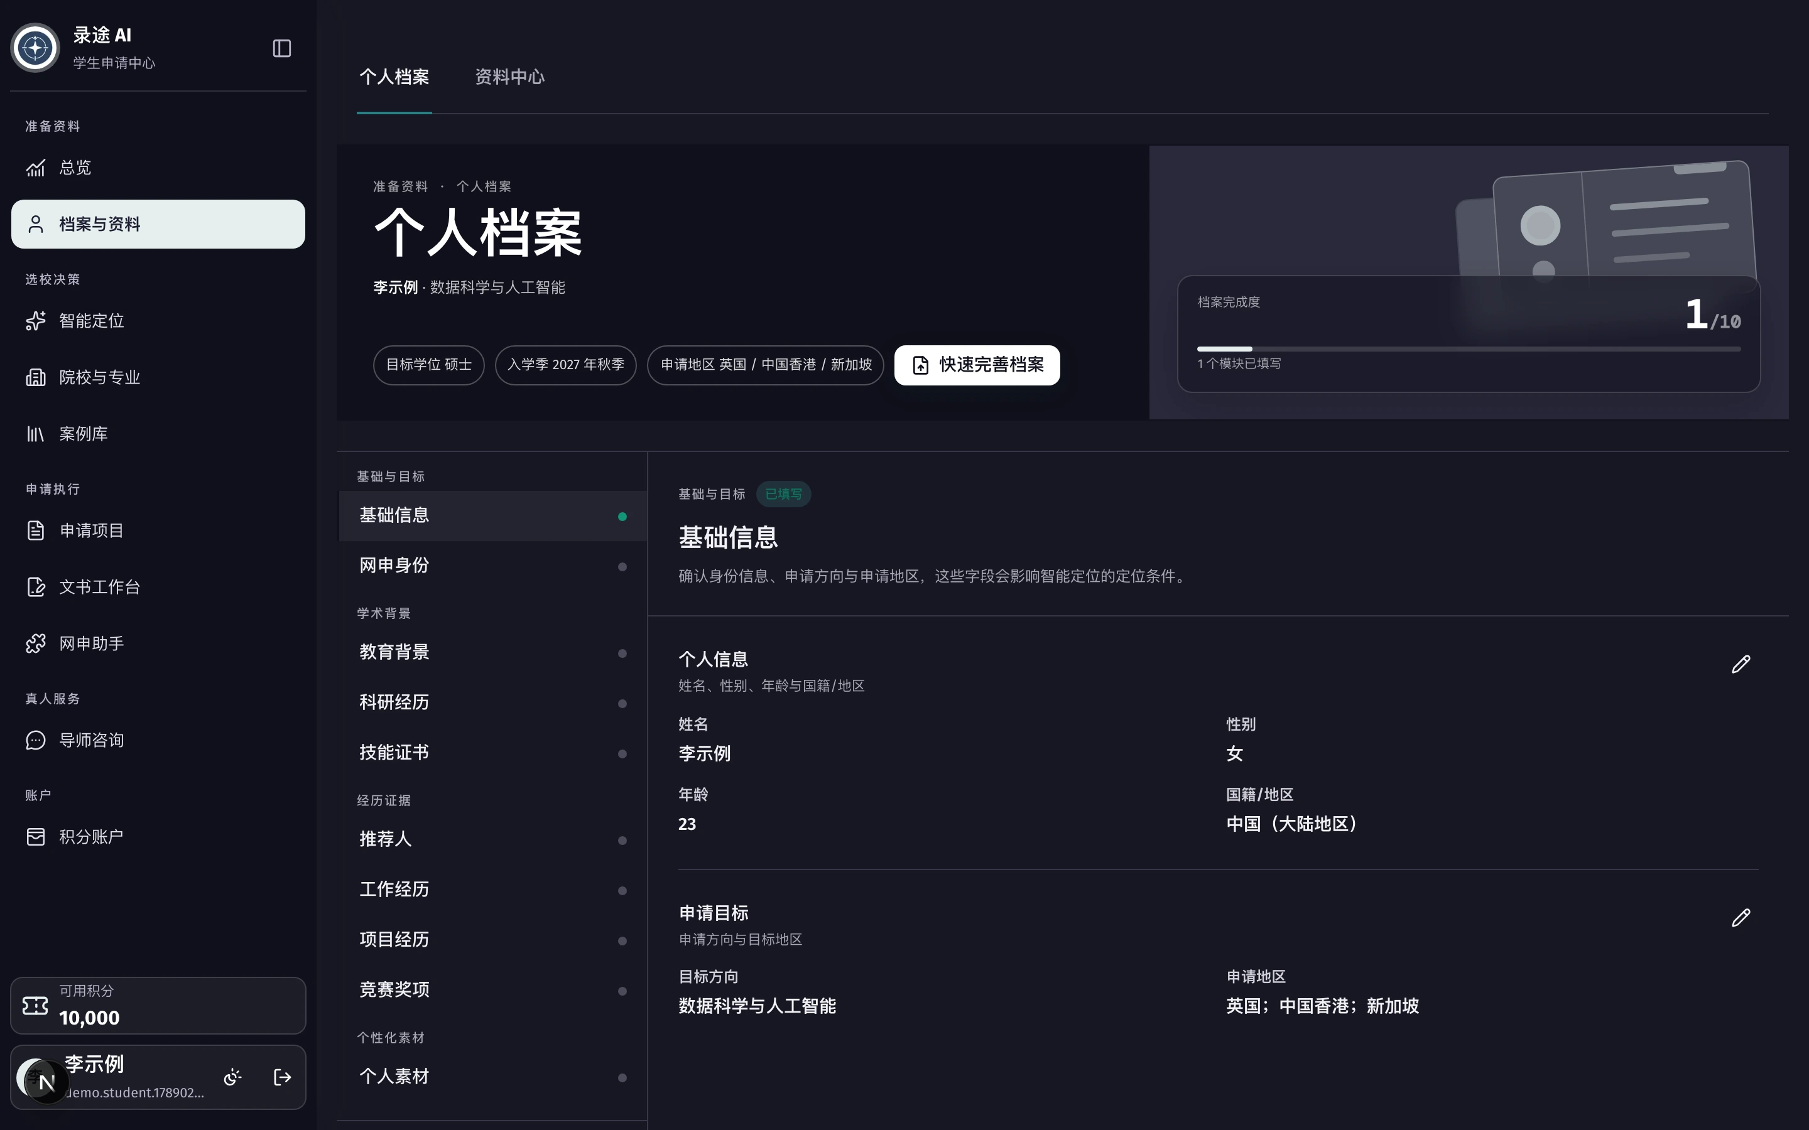This screenshot has height=1130, width=1809.
Task: Open the 教育背景 section
Action: (x=492, y=652)
